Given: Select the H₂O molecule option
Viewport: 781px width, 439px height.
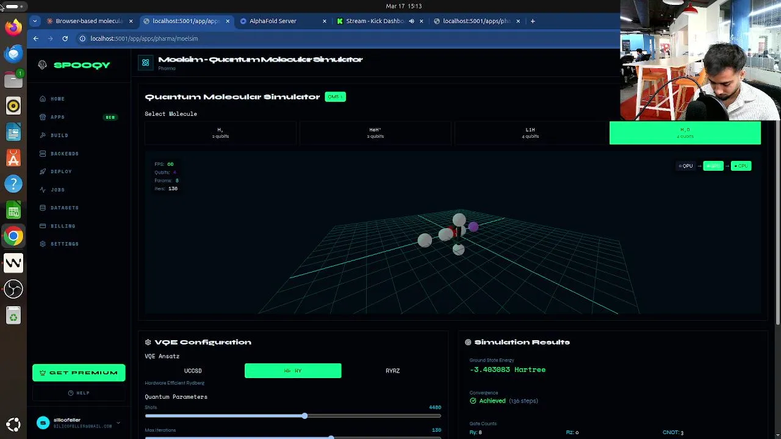Looking at the screenshot, I should [x=685, y=133].
